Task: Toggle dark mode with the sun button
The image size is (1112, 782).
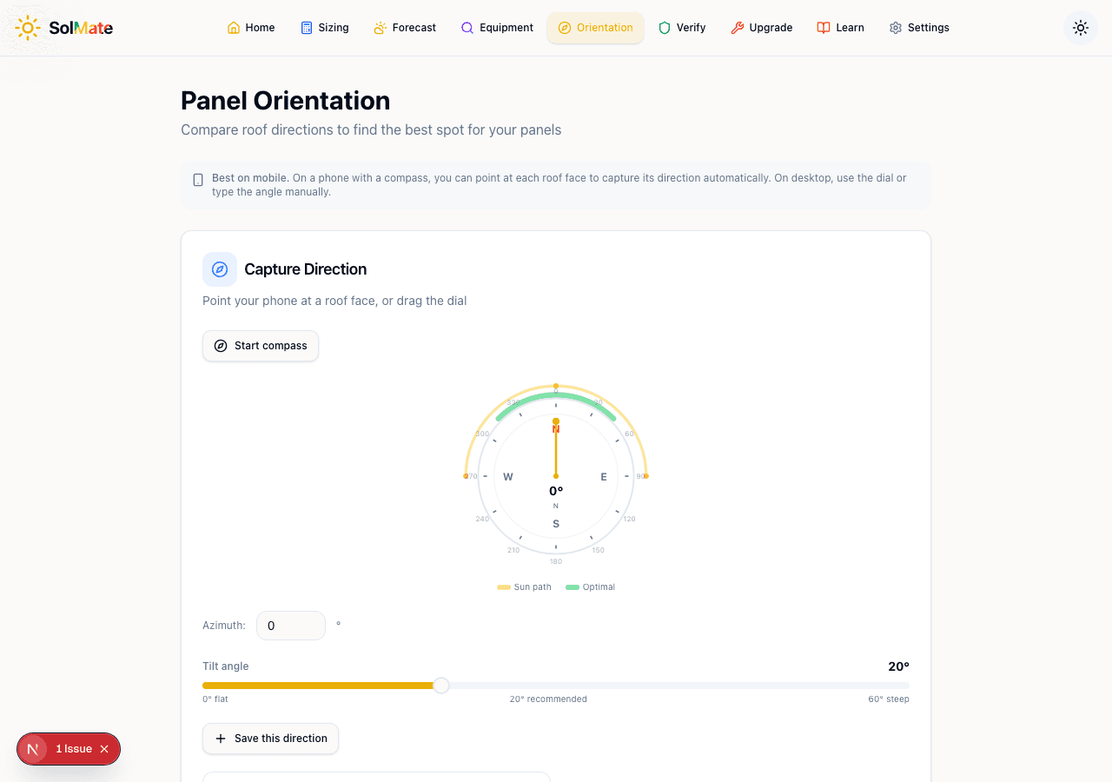Action: (1080, 27)
